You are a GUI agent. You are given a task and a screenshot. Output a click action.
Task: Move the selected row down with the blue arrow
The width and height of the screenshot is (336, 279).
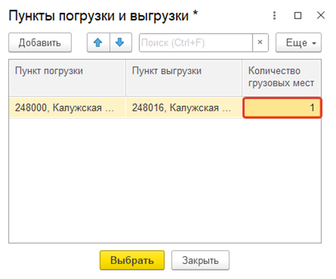point(121,43)
